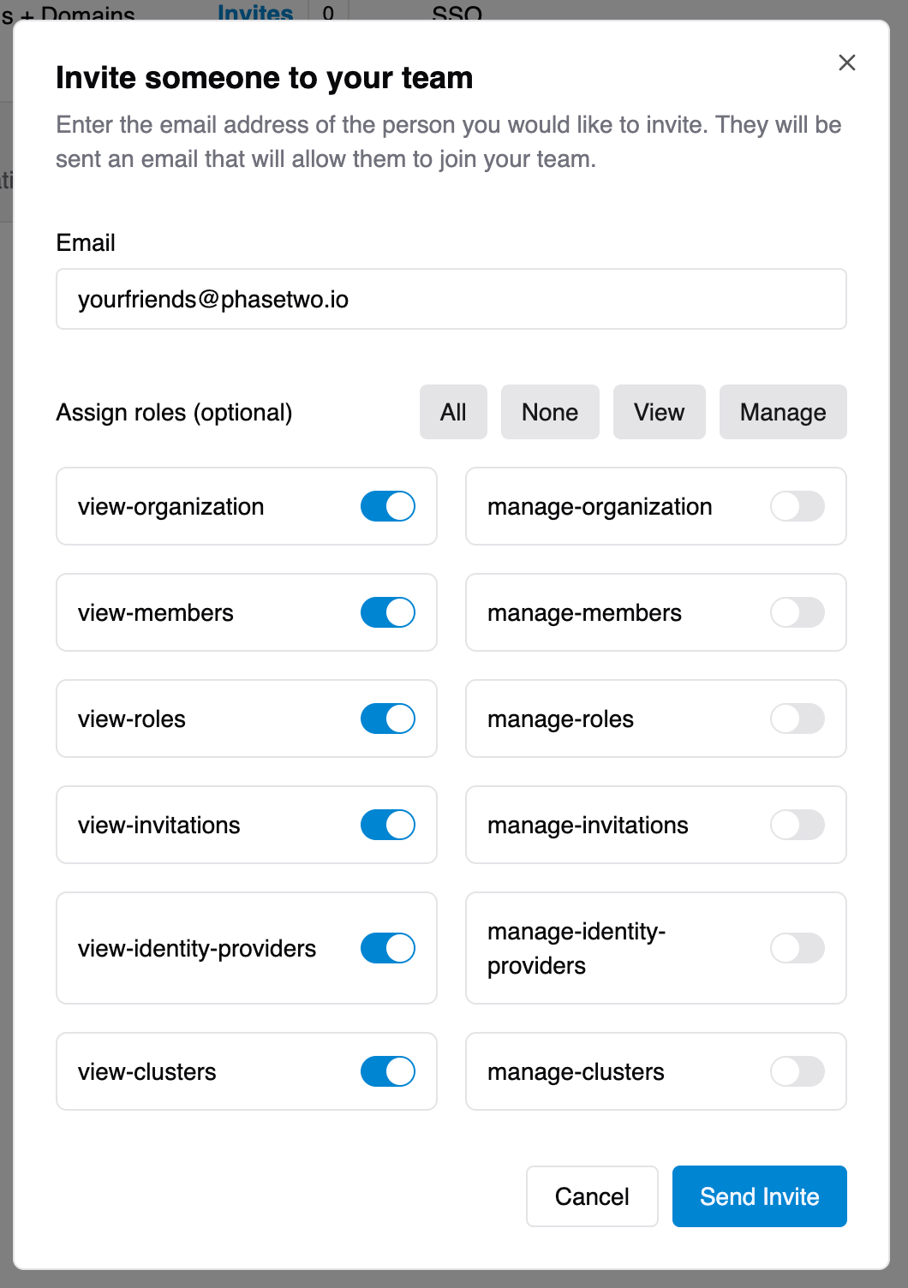Turn on the manage-clusters toggle

coord(797,1071)
